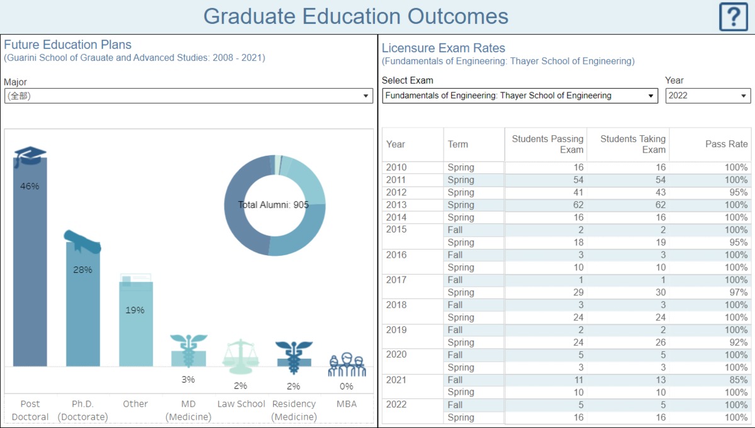Click the Term column header
Screen dimensions: 755x428
458,145
